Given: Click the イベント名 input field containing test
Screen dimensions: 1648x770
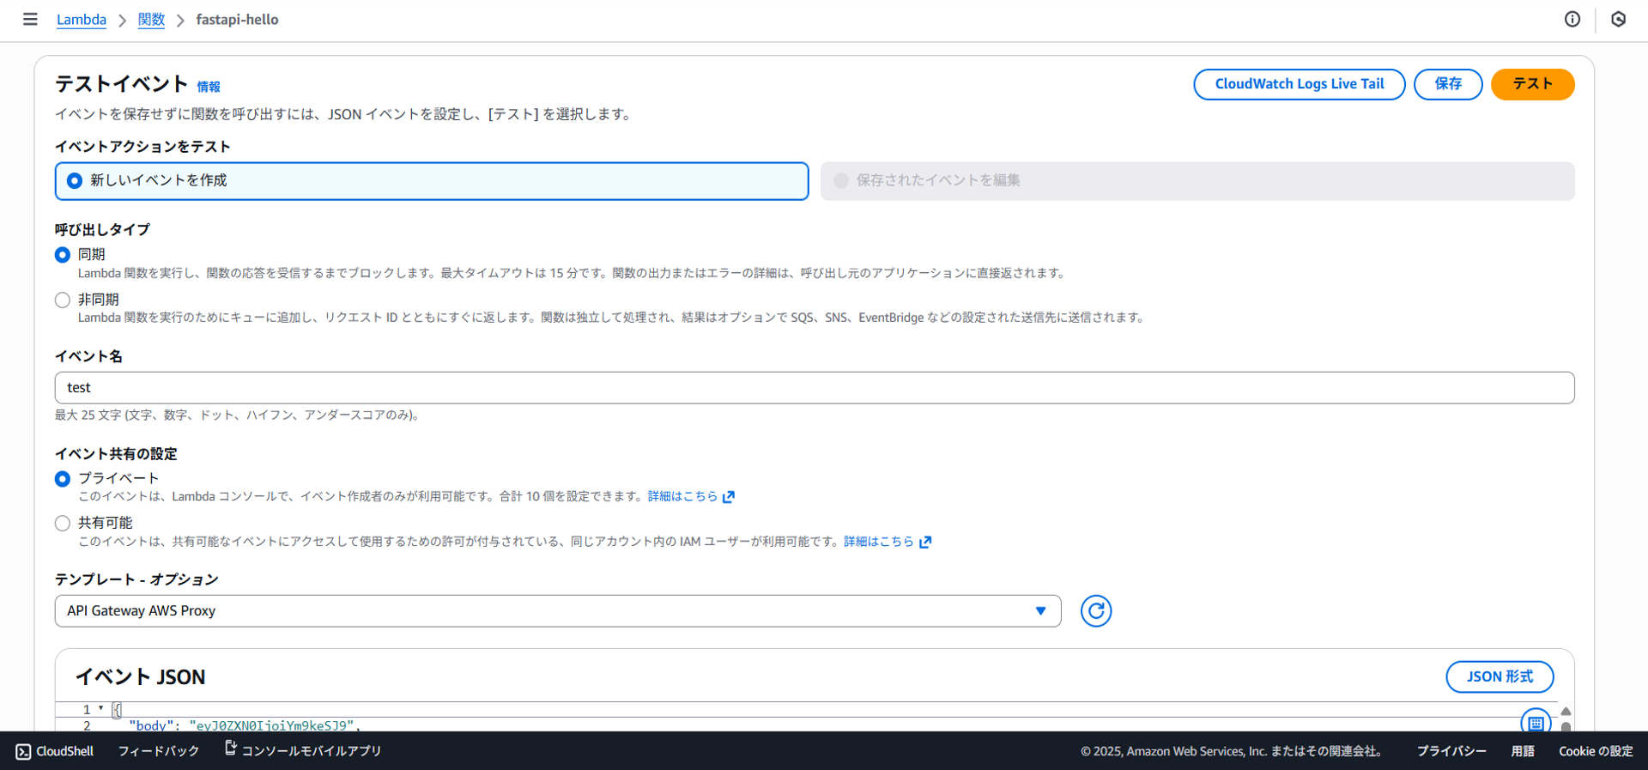Looking at the screenshot, I should coord(815,388).
